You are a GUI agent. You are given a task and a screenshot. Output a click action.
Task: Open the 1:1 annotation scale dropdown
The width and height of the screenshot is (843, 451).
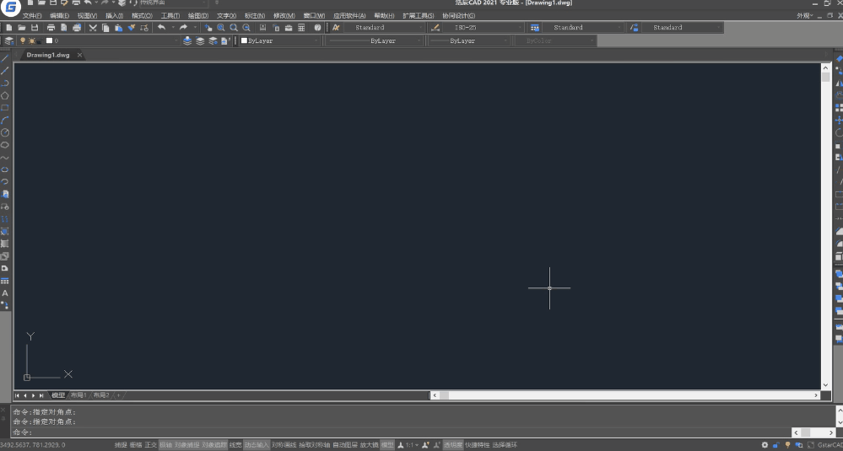click(x=413, y=445)
